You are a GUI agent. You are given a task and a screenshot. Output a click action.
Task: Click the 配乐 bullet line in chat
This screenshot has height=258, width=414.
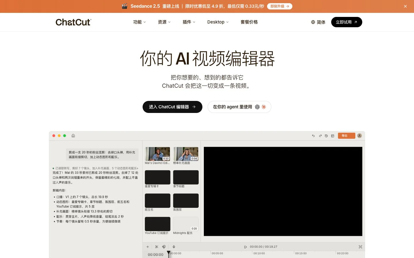(x=90, y=216)
